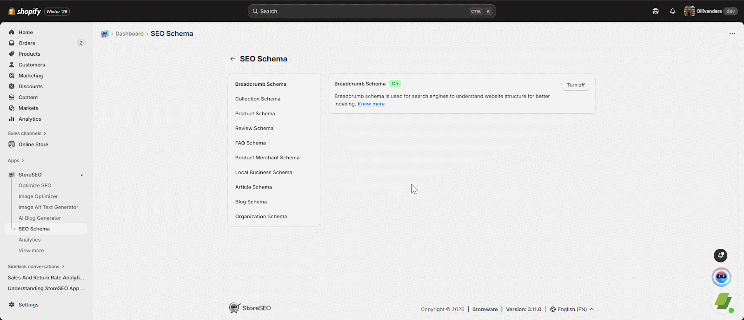
Task: Open AI Blog Generator
Action: 40,218
